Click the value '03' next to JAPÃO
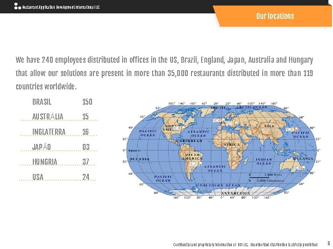The height and width of the screenshot is (249, 333). (86, 147)
